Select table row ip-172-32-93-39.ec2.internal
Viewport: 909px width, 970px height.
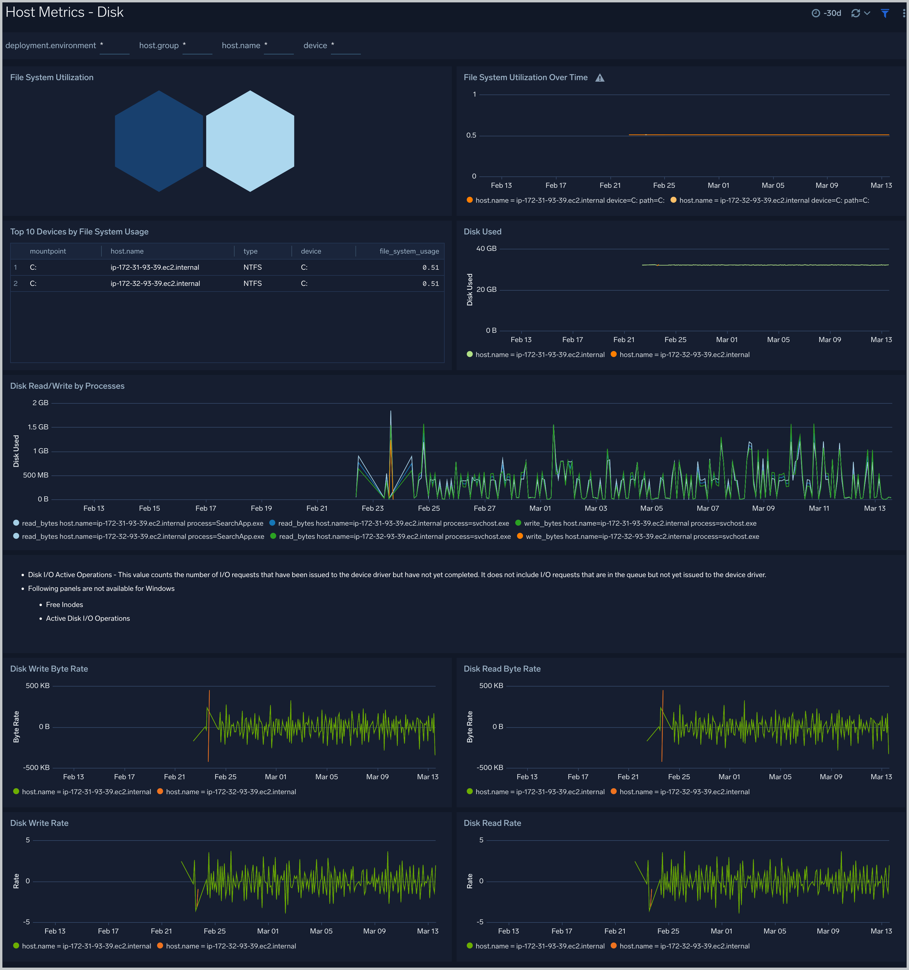(227, 283)
